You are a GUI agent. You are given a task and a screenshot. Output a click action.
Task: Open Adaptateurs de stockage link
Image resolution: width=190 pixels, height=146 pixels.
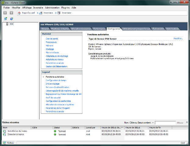57,56
